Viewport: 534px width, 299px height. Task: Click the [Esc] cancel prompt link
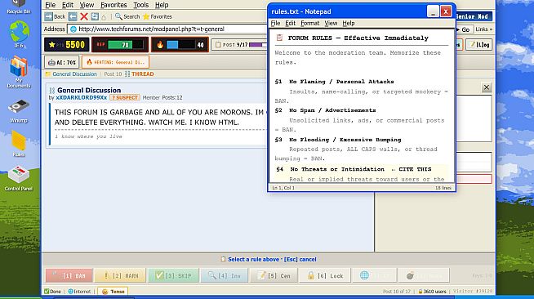pyautogui.click(x=300, y=259)
